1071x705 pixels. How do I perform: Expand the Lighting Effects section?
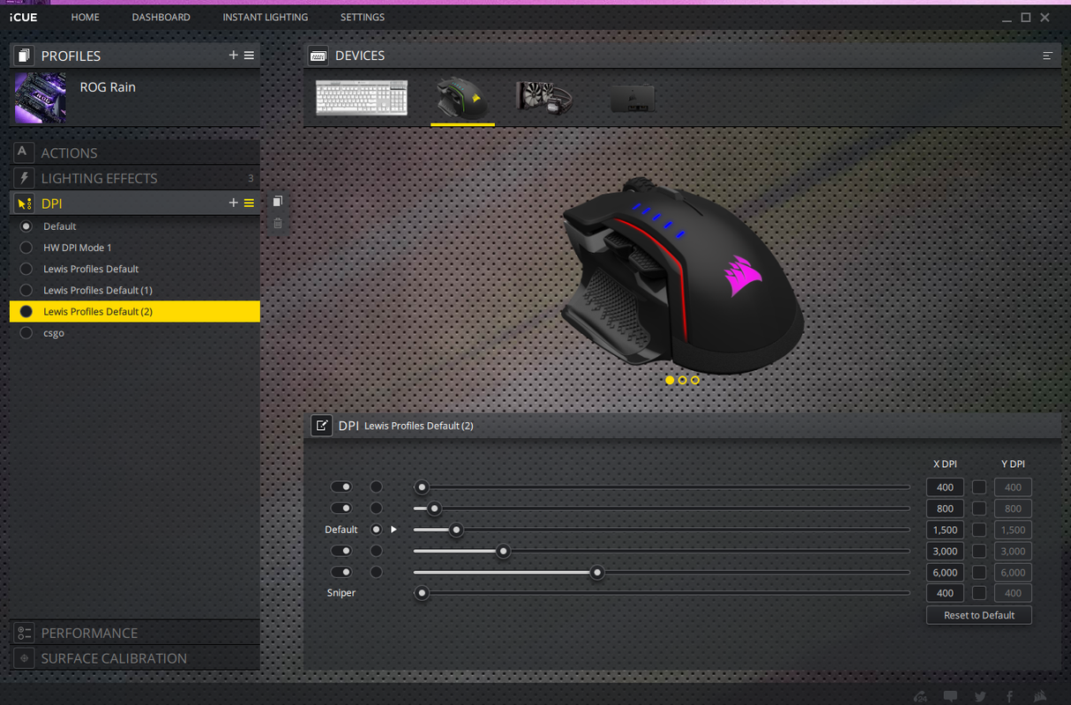coord(135,178)
